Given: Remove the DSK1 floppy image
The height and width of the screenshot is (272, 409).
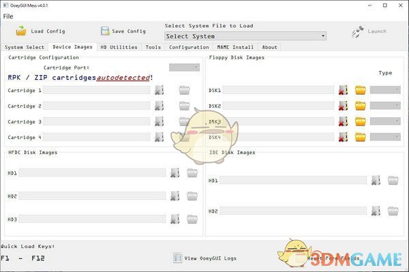Looking at the screenshot, I should [x=343, y=90].
